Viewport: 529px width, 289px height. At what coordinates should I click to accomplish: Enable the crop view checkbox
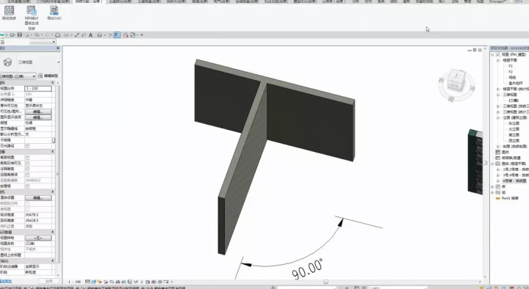pyautogui.click(x=28, y=157)
